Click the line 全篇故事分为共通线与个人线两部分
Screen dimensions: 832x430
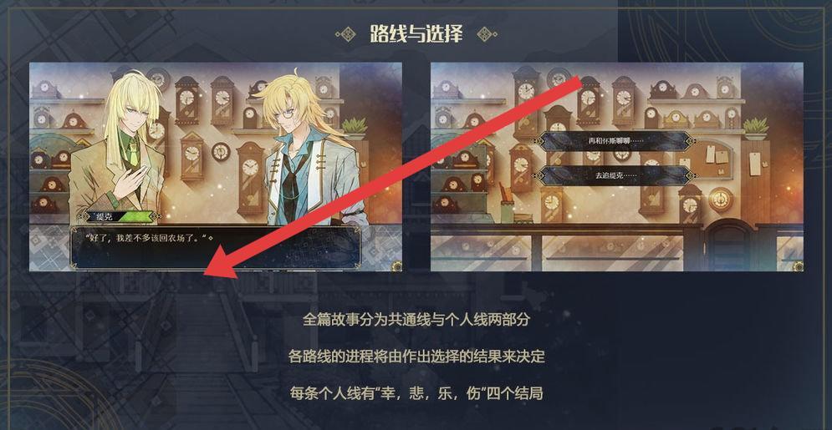(x=416, y=320)
